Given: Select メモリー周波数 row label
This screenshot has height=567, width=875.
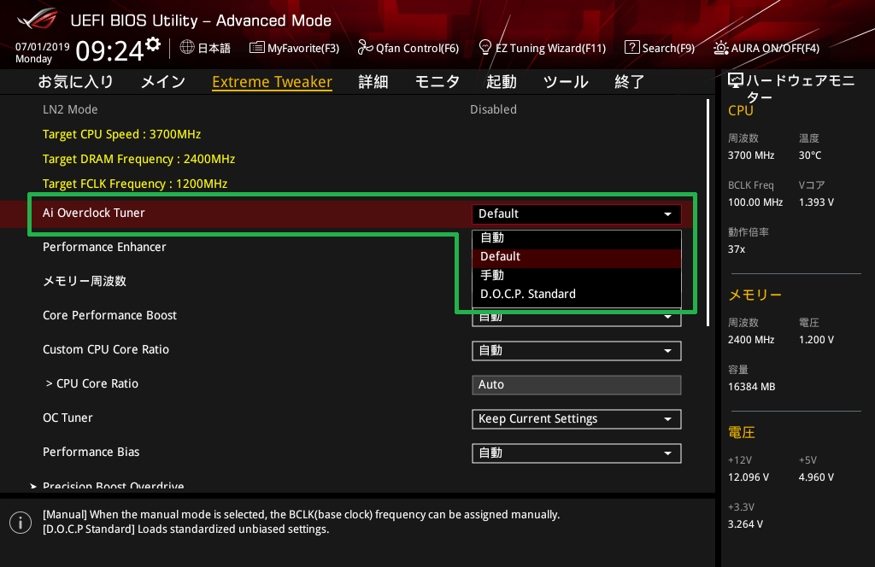Looking at the screenshot, I should click(x=85, y=281).
